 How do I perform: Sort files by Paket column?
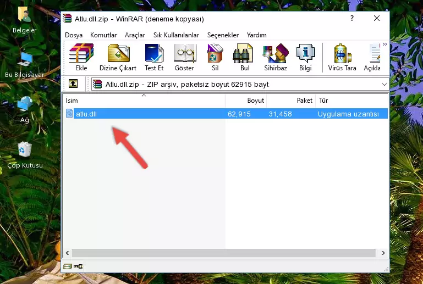291,101
